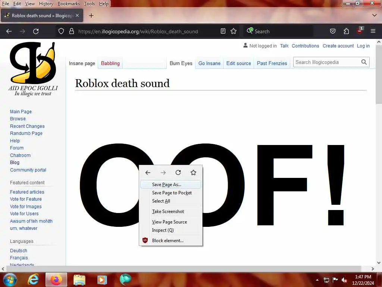This screenshot has height=287, width=382.
Task: Open Vote for Images link
Action: (26, 206)
